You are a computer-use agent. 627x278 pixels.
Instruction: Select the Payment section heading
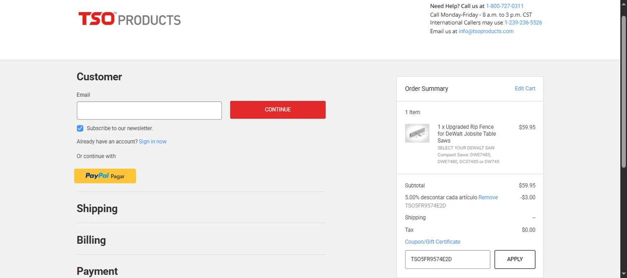click(97, 271)
